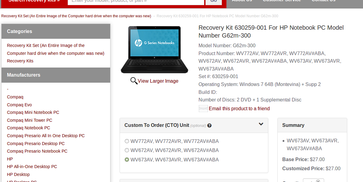Open the HP Desktop manufacturer link
This screenshot has height=182, width=363.
tap(18, 175)
